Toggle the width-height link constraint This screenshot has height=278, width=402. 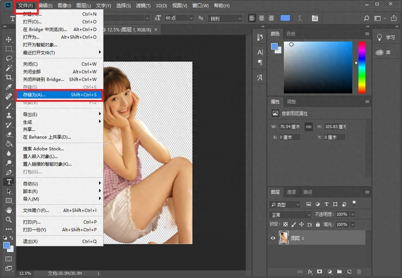(309, 126)
